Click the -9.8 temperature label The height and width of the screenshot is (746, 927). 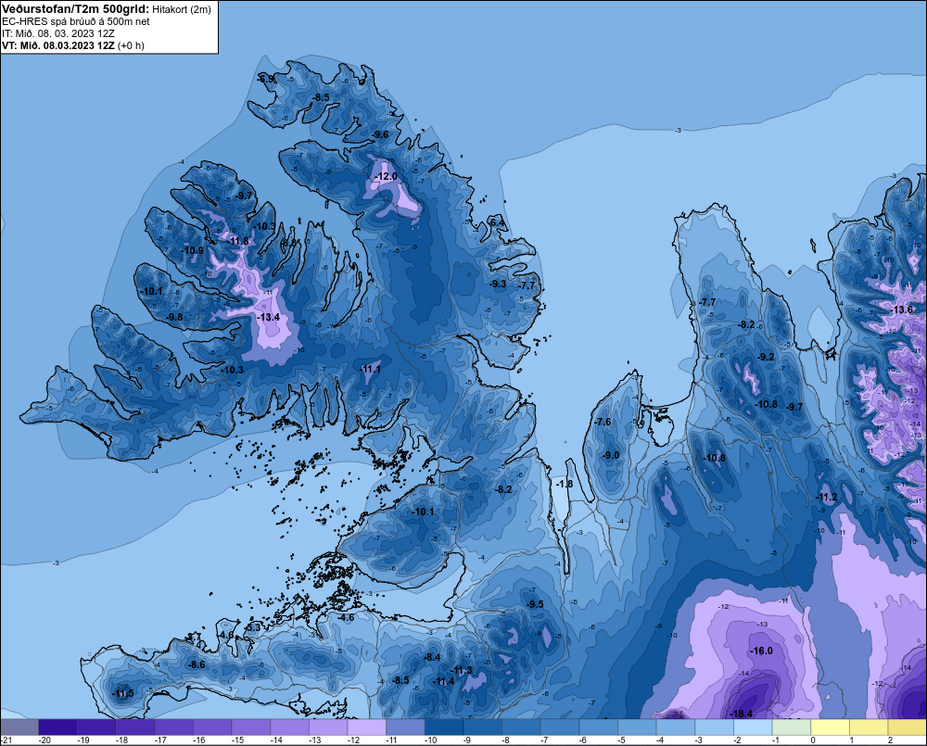(x=174, y=318)
